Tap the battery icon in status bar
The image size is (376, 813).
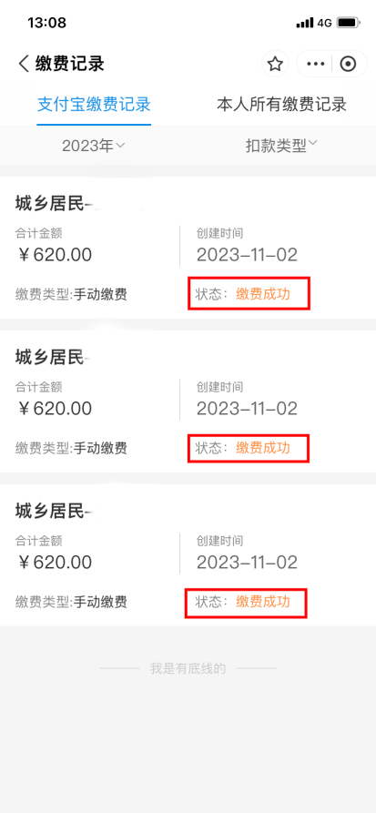tap(348, 23)
